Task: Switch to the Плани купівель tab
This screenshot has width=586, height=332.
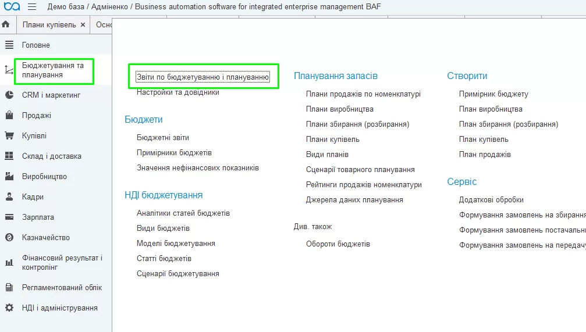Action: coord(49,24)
